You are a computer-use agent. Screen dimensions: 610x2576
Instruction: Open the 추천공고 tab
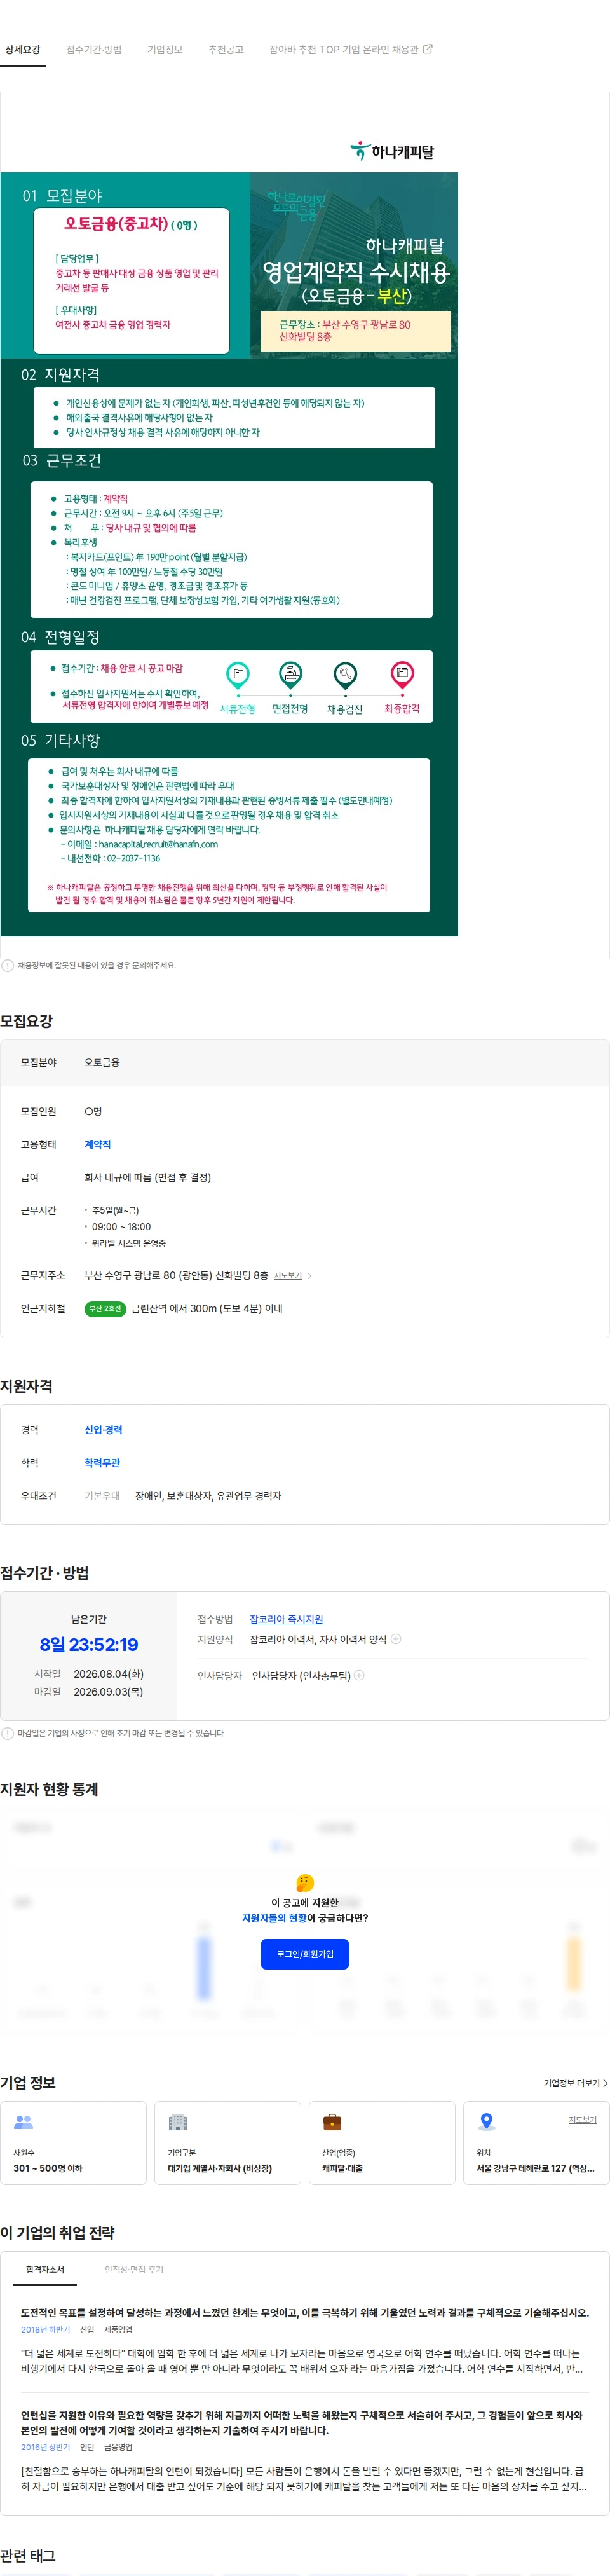(226, 50)
